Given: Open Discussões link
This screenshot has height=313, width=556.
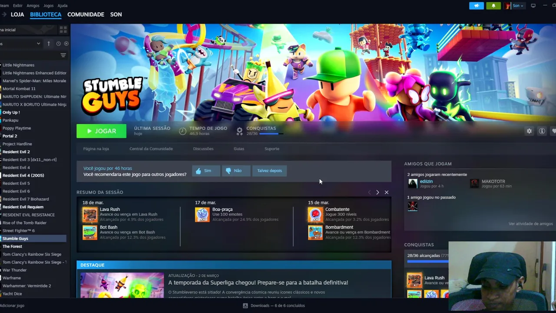Looking at the screenshot, I should coord(203,149).
